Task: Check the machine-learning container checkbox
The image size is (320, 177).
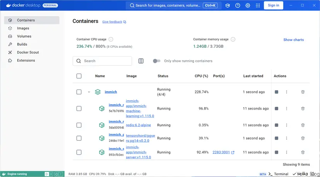Action: click(79, 109)
